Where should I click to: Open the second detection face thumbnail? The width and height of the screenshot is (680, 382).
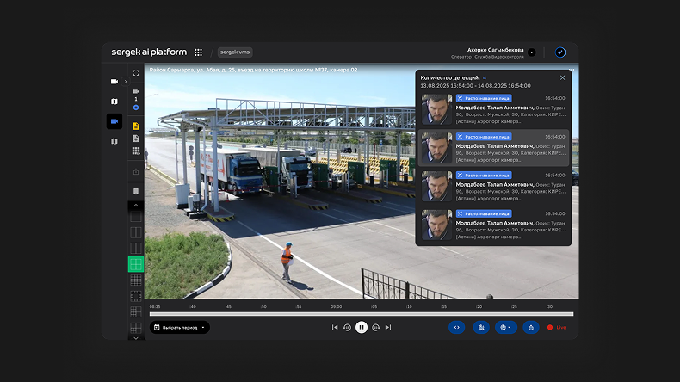(436, 147)
